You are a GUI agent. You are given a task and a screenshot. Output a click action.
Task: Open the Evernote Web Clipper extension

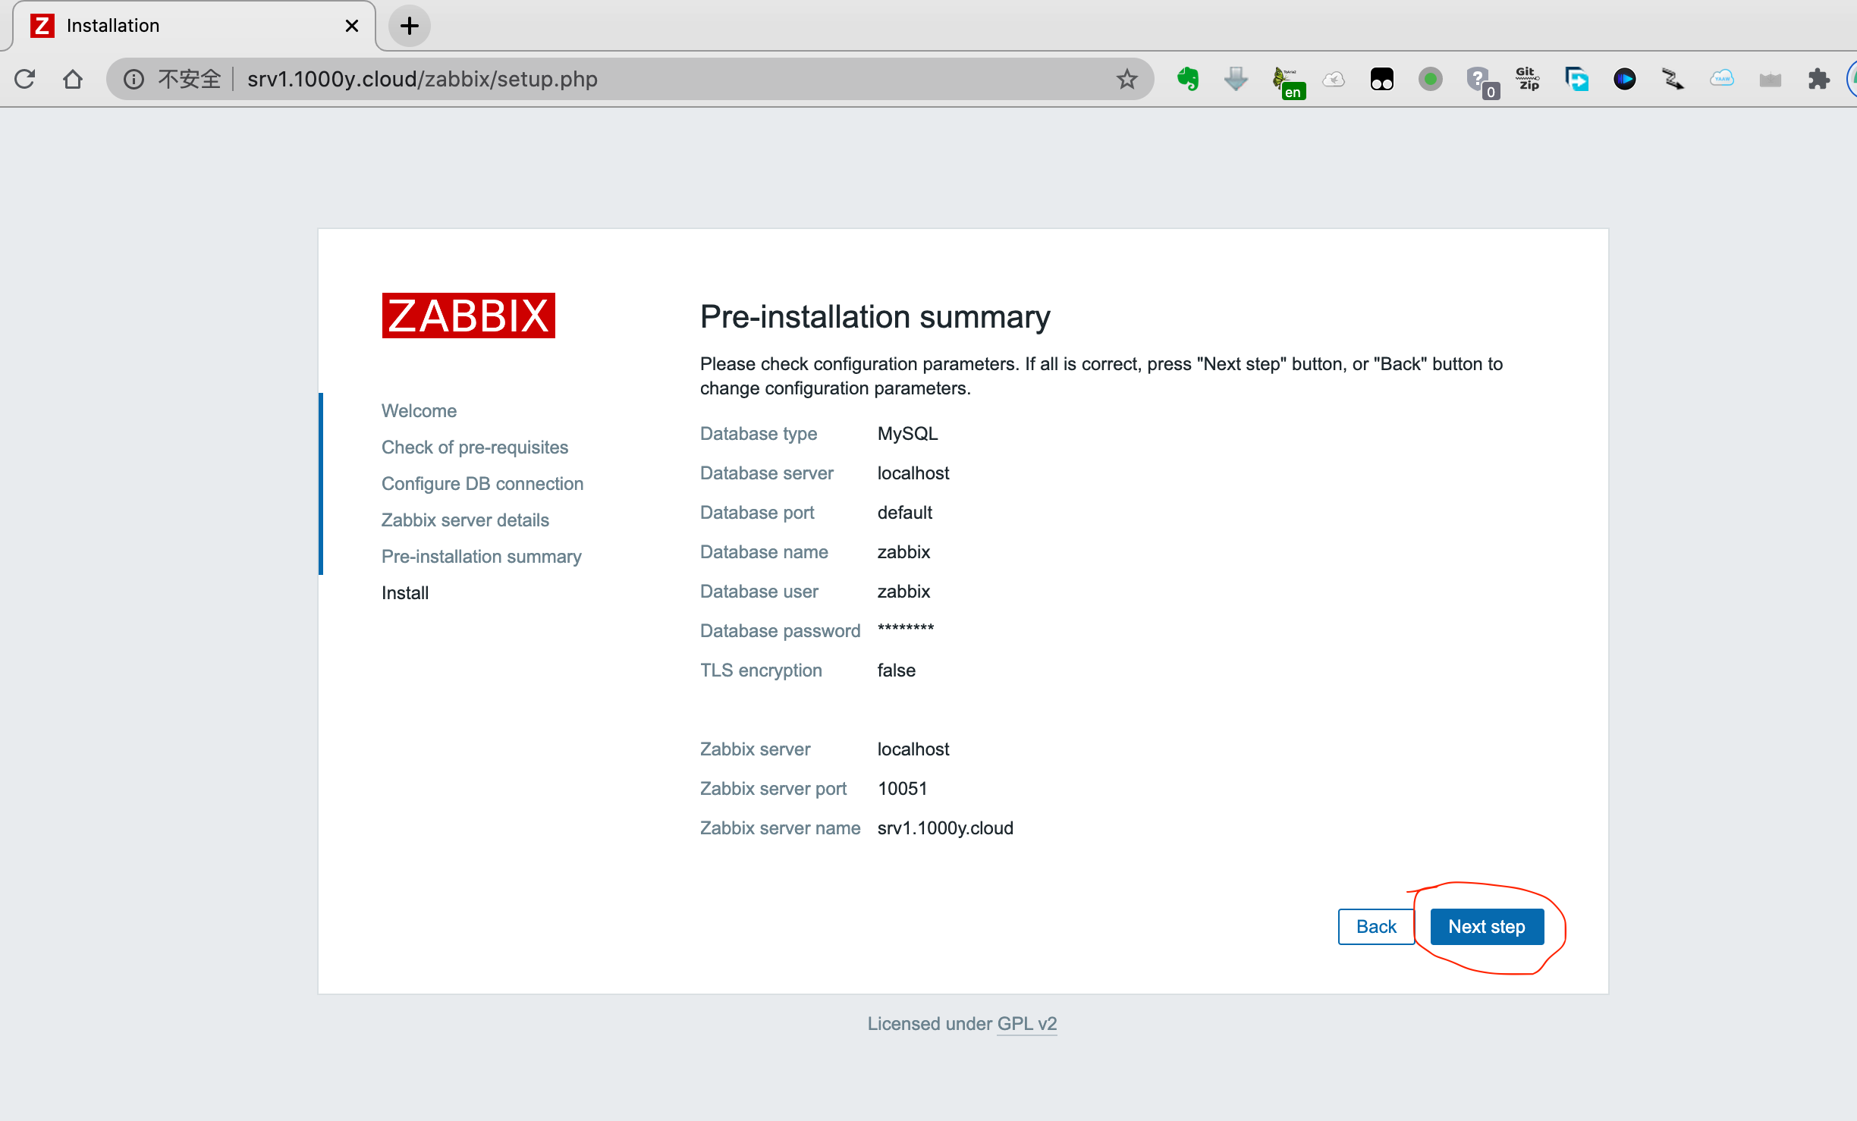click(1187, 79)
